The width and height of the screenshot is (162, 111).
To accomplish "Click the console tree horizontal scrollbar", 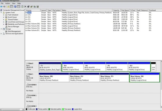I will pos(12,110).
